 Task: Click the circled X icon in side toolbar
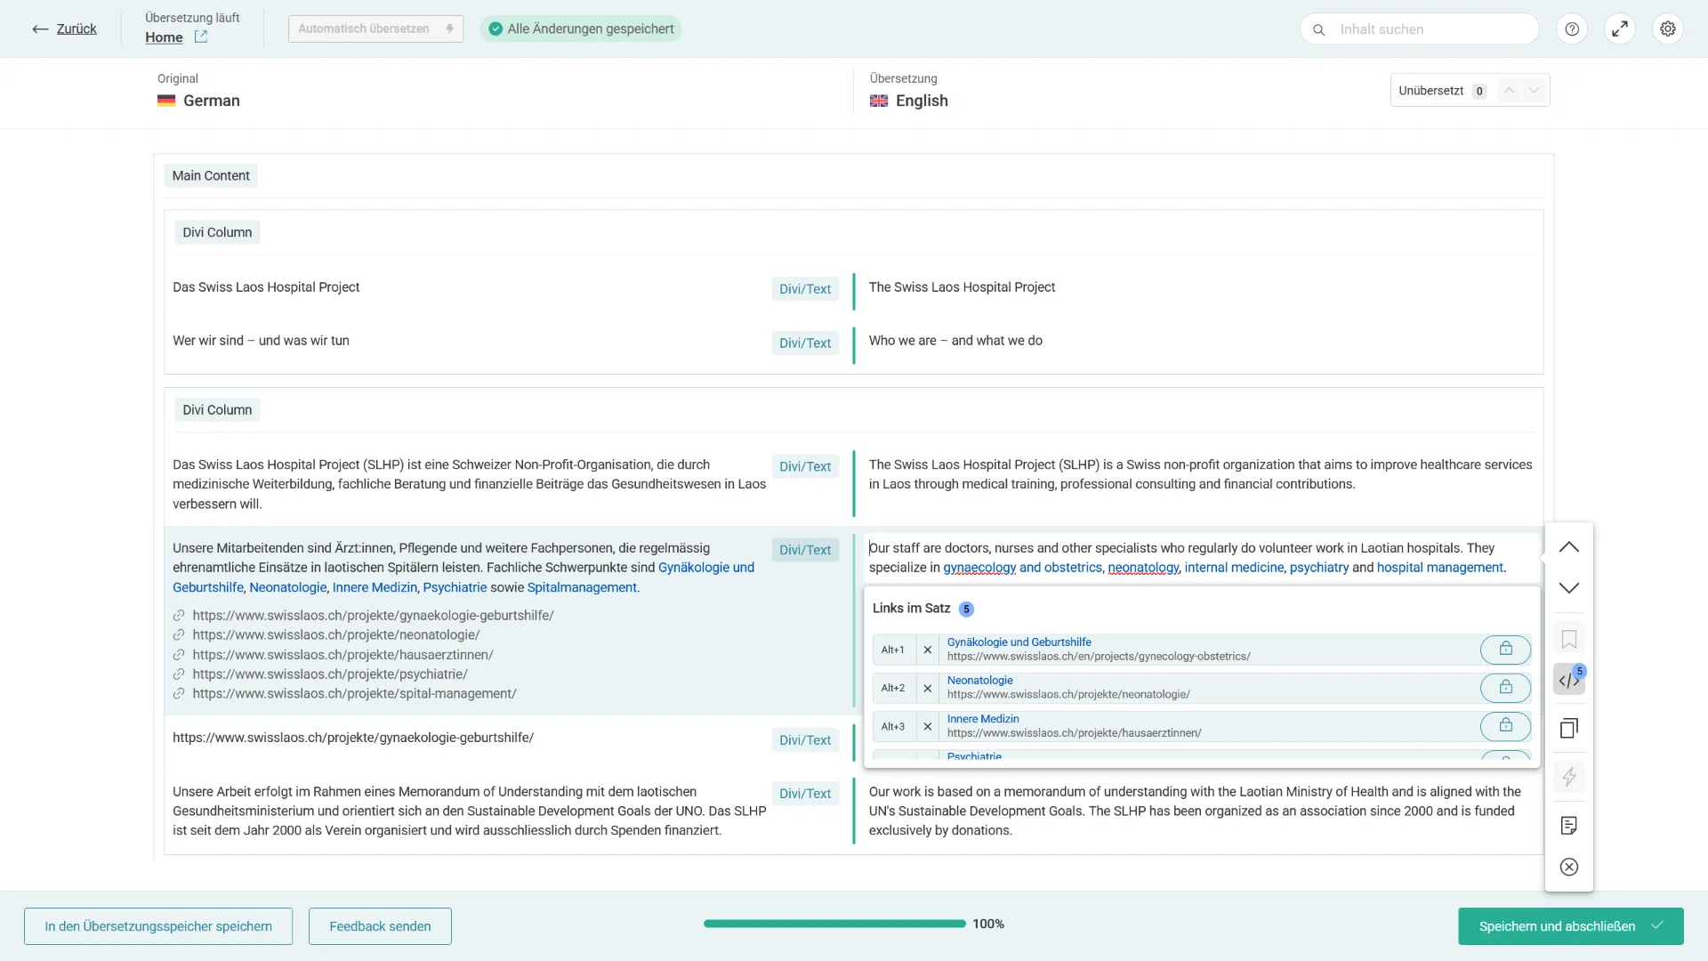point(1569,867)
